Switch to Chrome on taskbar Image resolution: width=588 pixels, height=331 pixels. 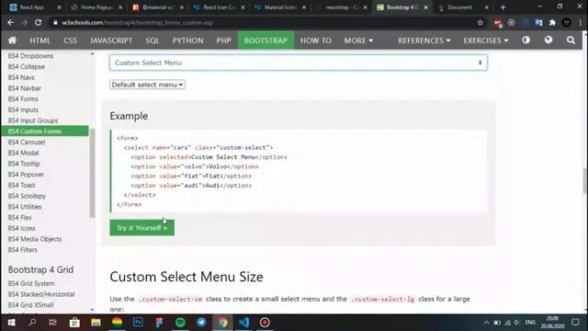point(222,323)
